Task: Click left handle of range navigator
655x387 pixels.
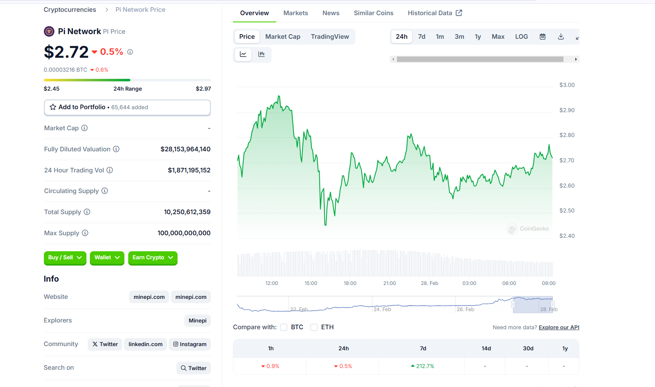Action: pos(513,304)
